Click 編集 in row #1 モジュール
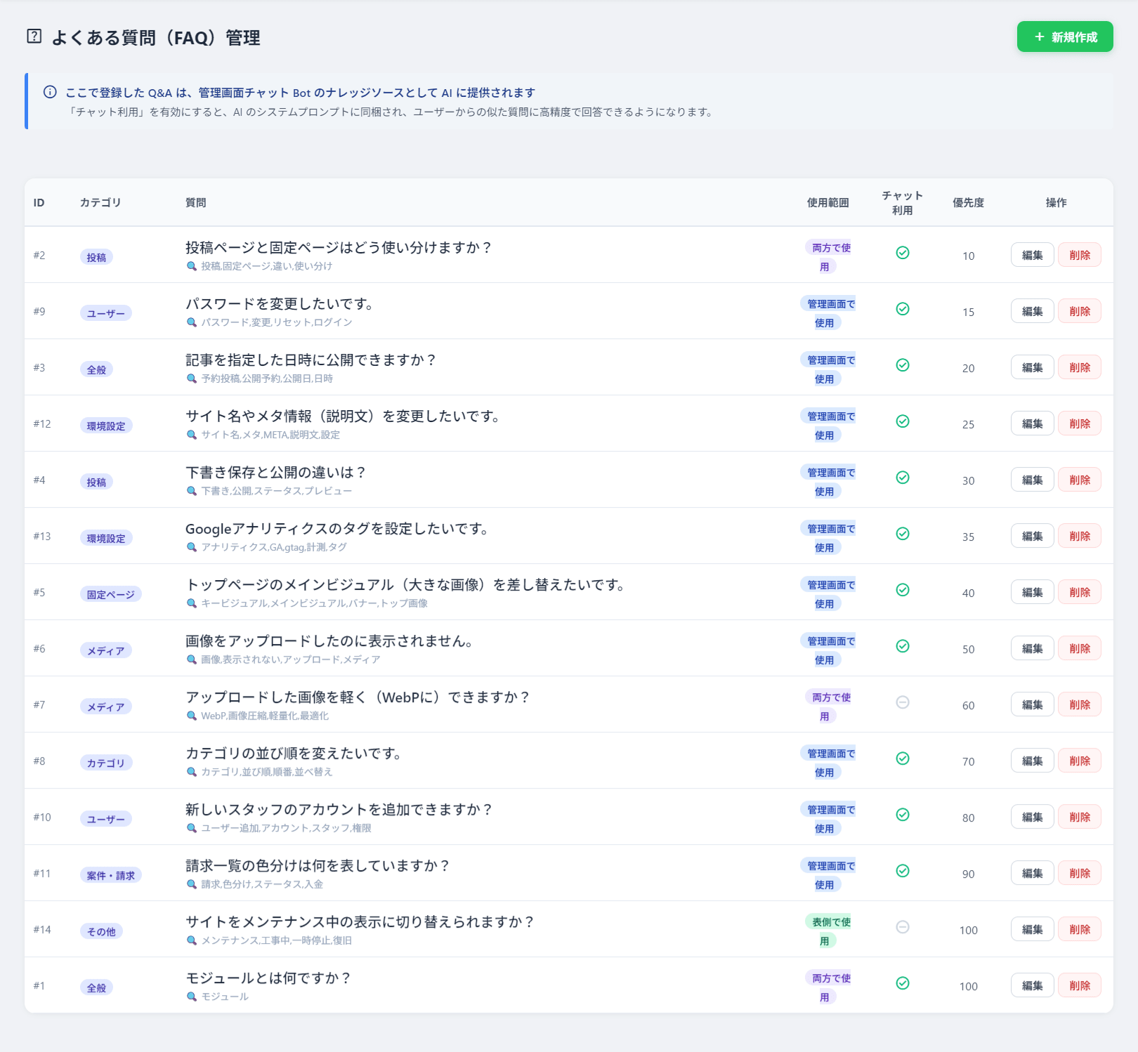The height and width of the screenshot is (1052, 1138). coord(1032,985)
